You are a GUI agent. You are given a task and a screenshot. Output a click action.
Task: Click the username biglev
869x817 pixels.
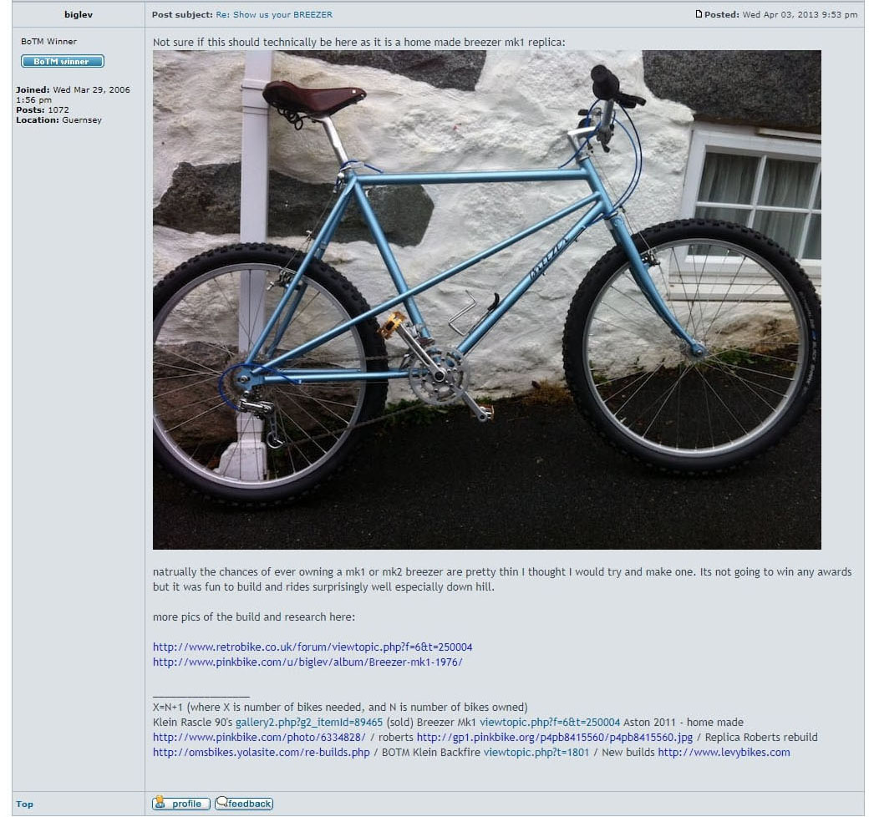pos(79,14)
